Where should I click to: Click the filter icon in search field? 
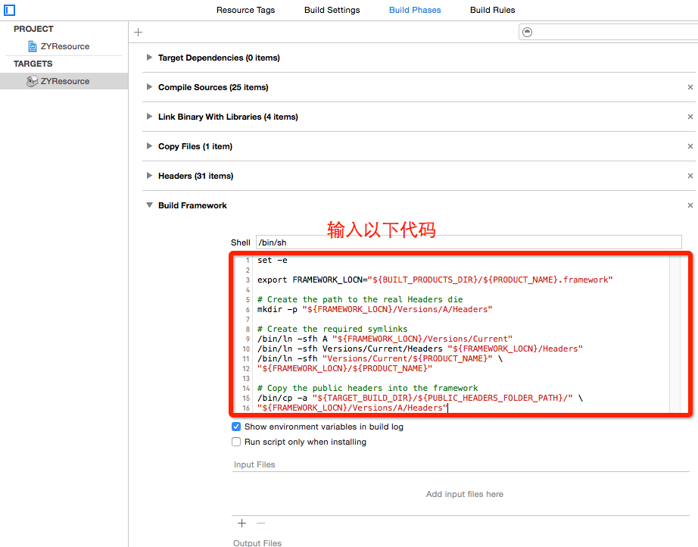coord(527,32)
